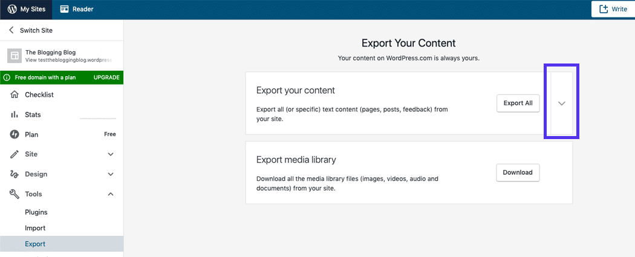This screenshot has height=257, width=635.
Task: Click the Download media library button
Action: [517, 172]
